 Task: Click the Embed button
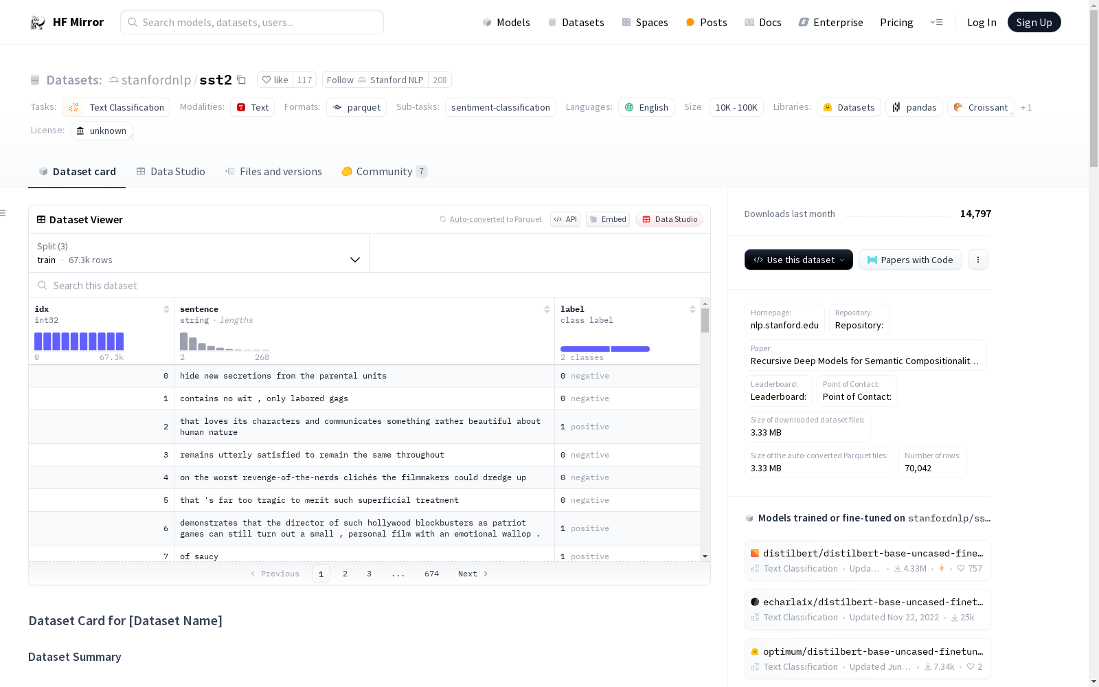tap(608, 219)
